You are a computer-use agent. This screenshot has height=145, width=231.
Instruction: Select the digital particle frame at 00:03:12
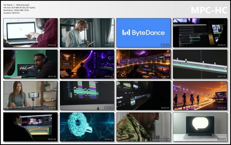pyautogui.click(x=87, y=127)
